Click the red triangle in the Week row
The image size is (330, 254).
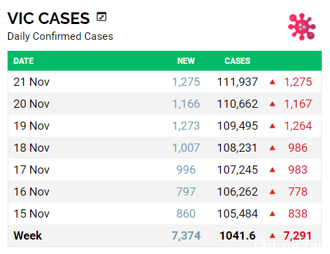coord(272,235)
